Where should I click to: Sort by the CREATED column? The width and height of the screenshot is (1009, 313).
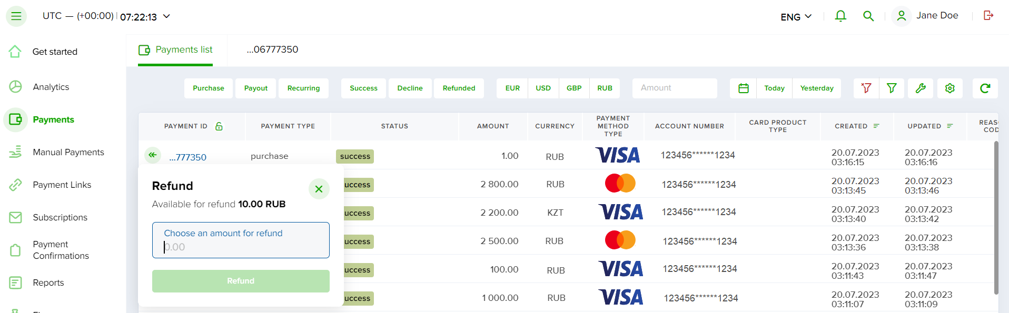[857, 126]
